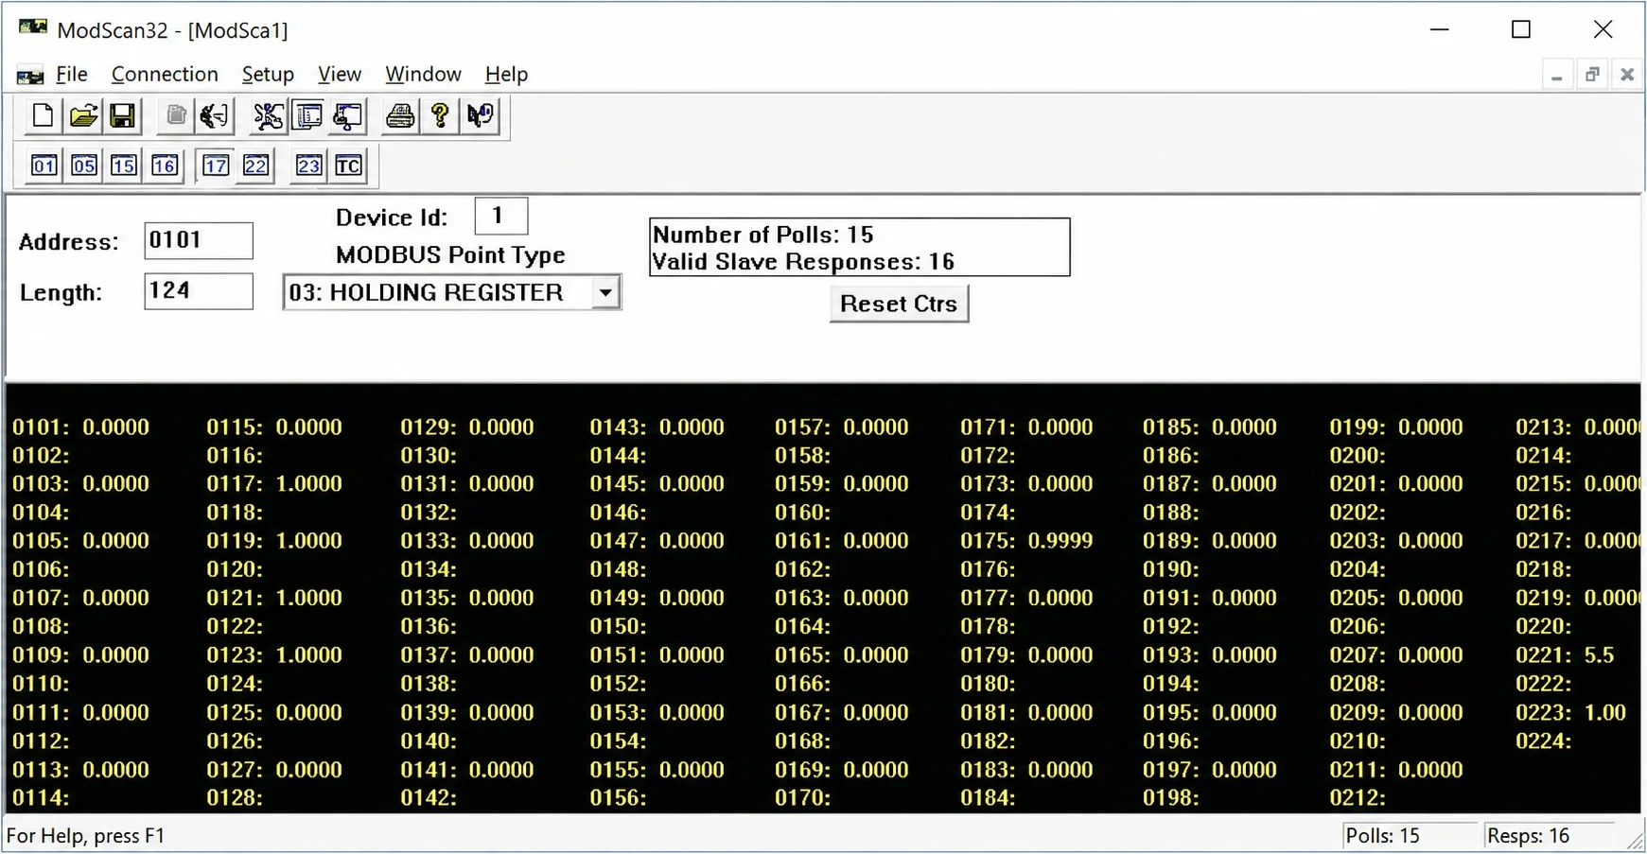Click the 16 function code button

(164, 166)
